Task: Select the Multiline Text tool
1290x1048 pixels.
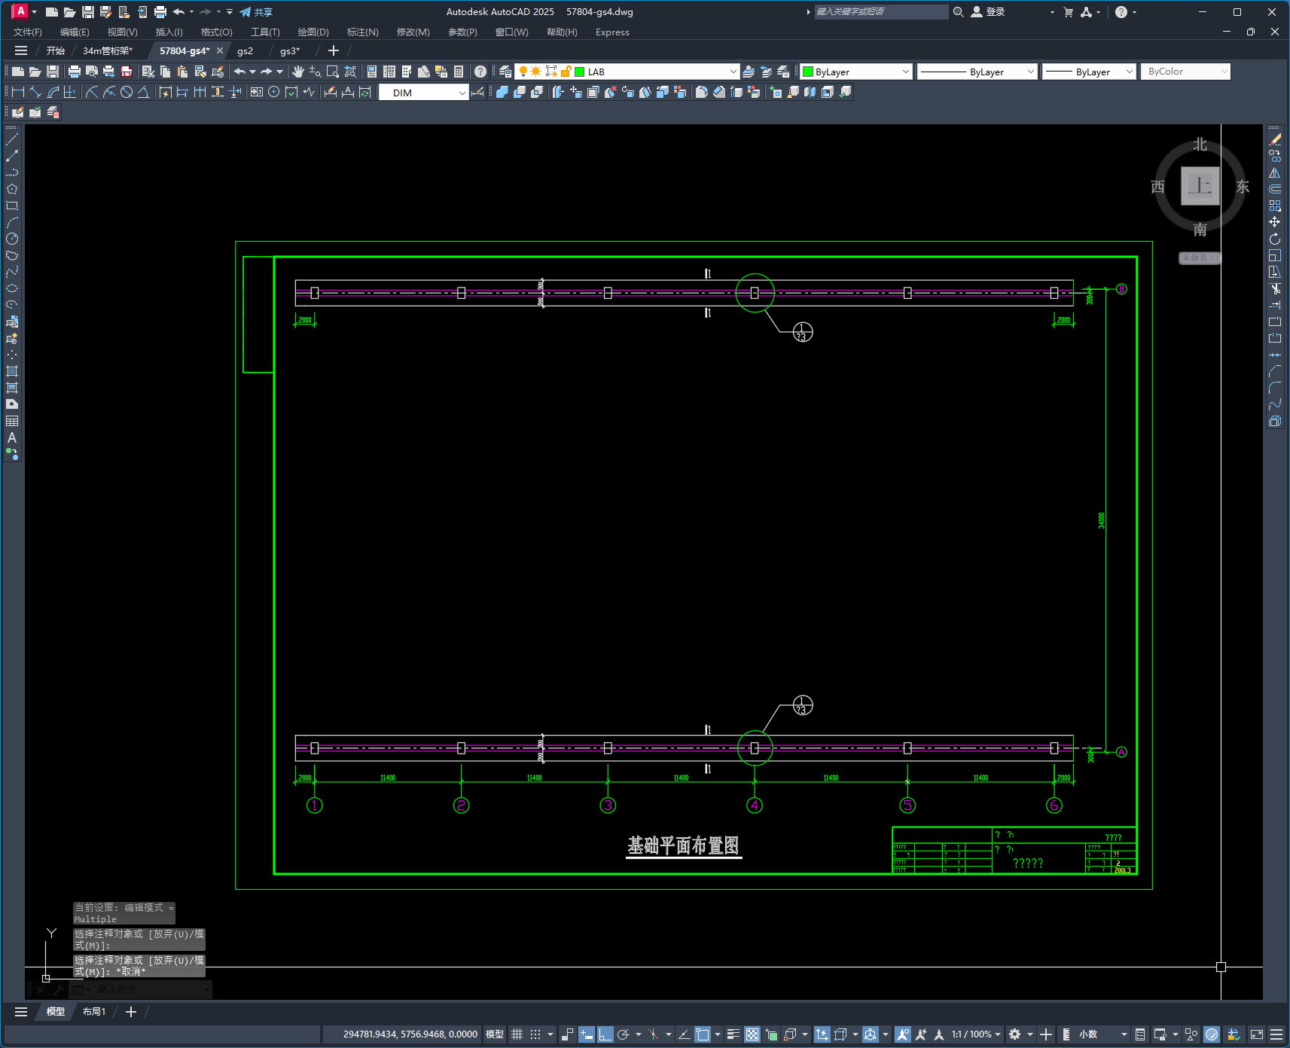Action: pos(12,437)
